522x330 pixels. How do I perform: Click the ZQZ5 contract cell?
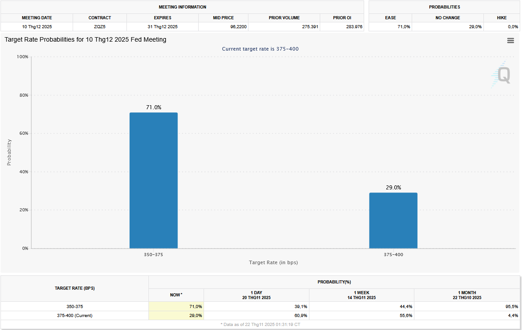[x=100, y=27]
